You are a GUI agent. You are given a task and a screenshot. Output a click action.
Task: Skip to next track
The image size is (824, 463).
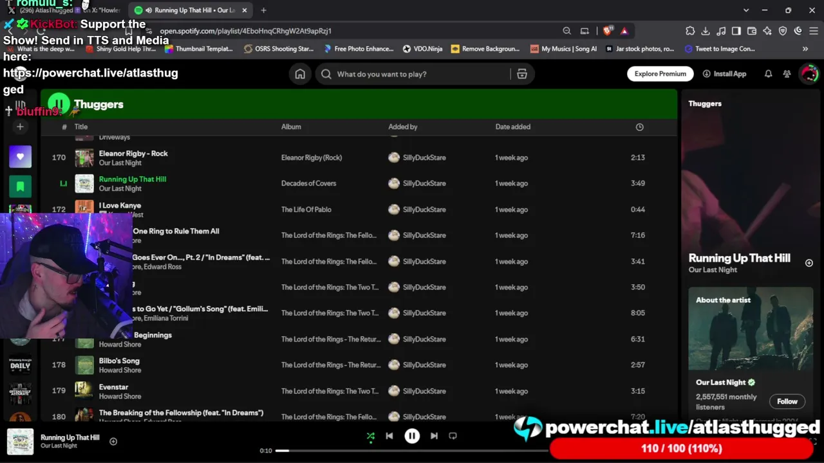click(x=434, y=436)
